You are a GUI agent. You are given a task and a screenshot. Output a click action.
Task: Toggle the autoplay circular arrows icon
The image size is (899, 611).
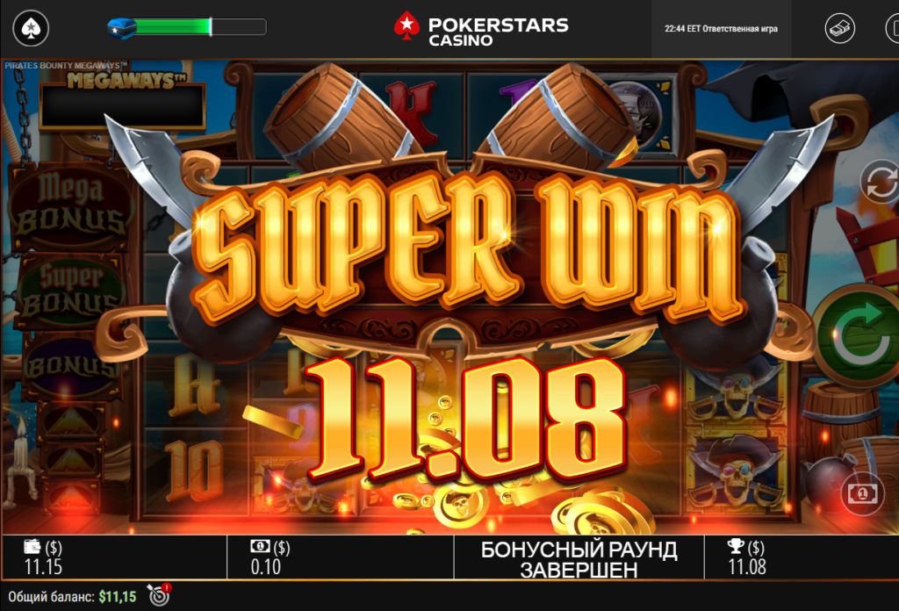click(x=881, y=183)
